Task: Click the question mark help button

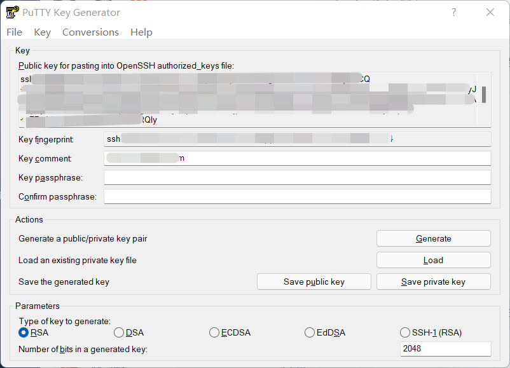Action: point(454,12)
